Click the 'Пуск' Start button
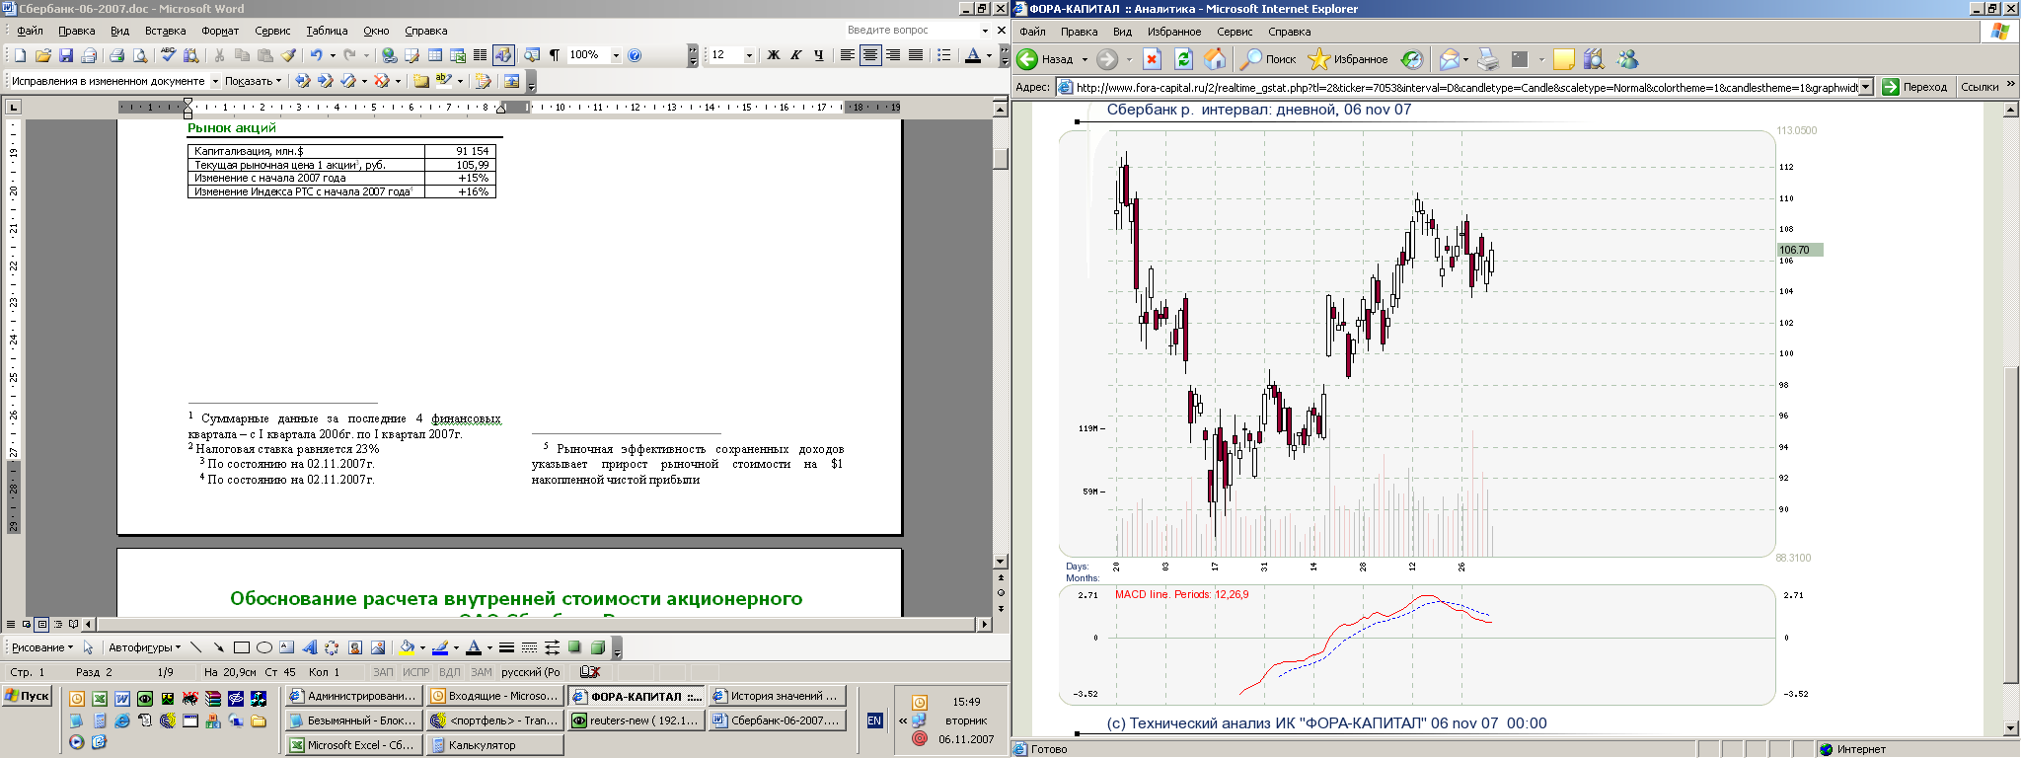The height and width of the screenshot is (758, 2021). (28, 696)
